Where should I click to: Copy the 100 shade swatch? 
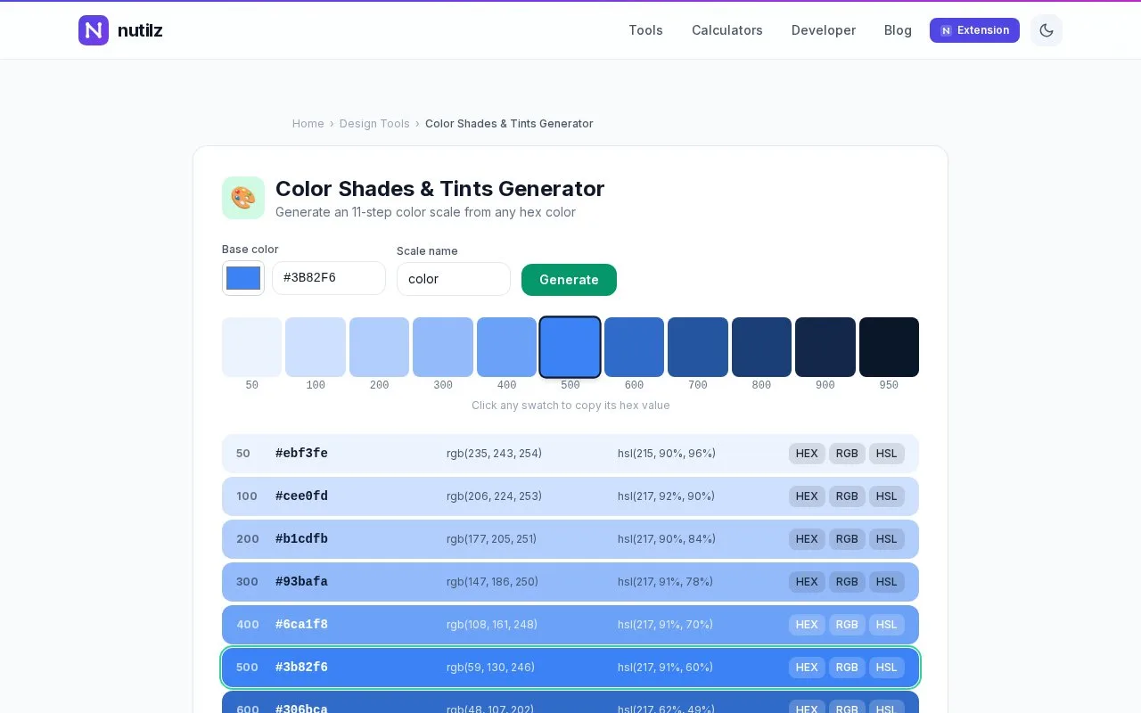[x=316, y=347]
